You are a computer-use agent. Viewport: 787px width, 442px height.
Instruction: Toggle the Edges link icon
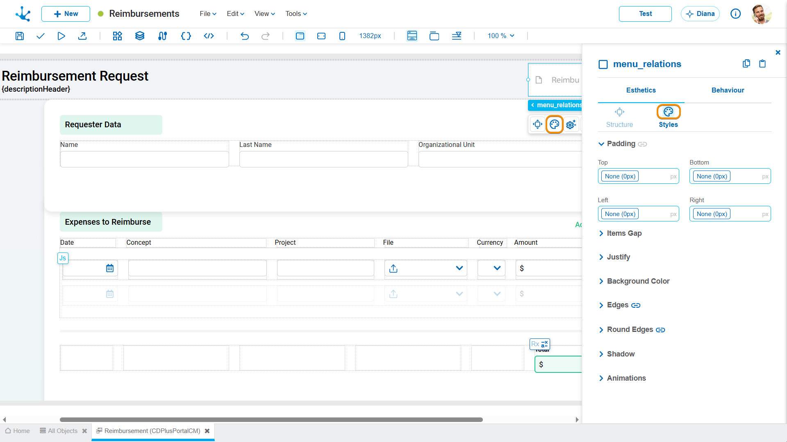636,305
